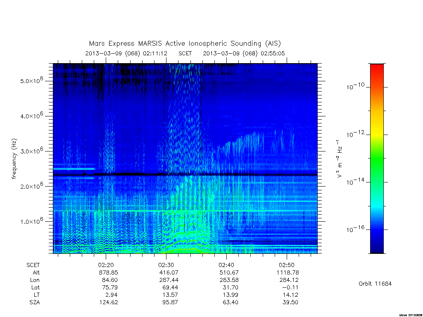423x317 pixels.
Task: Select the 02:30 tick label on time axis
Action: pos(166,265)
